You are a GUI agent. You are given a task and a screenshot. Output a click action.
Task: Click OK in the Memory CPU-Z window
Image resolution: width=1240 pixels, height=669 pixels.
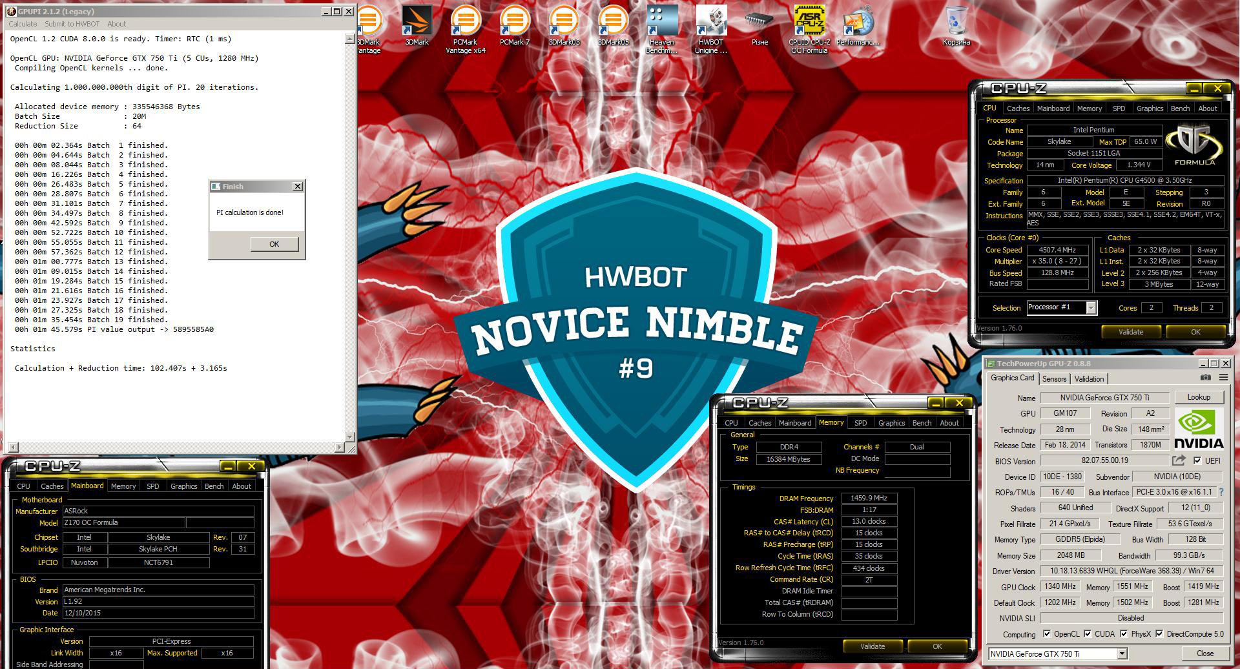coord(937,646)
